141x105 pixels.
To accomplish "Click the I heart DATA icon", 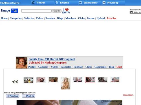I will pyautogui.click(x=66, y=11).
